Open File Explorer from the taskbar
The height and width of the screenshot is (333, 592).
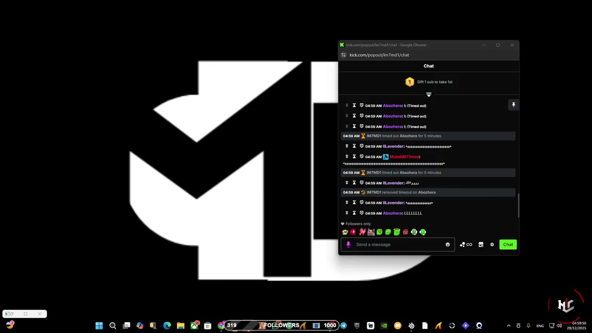pos(180,326)
